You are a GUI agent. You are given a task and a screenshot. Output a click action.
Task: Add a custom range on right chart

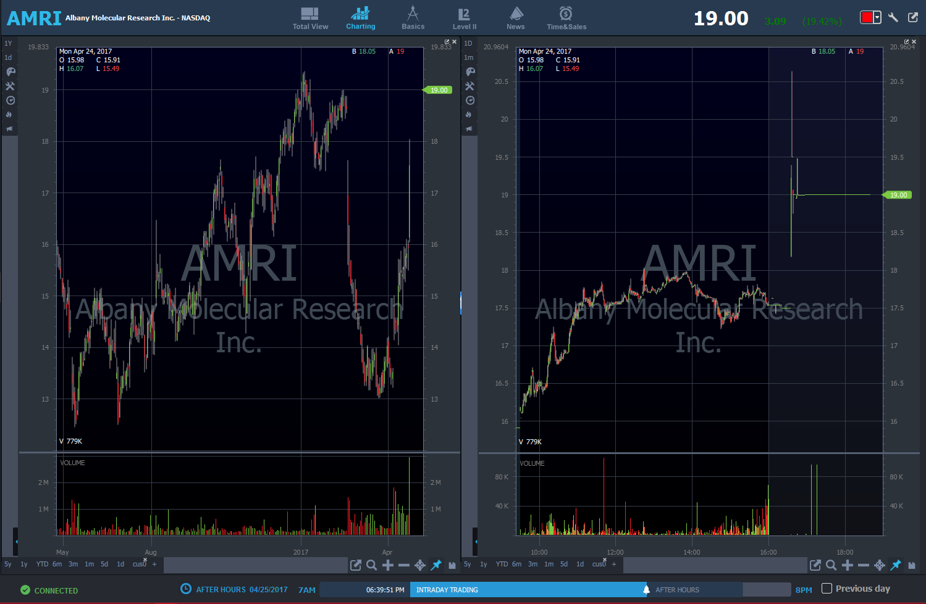tap(614, 565)
